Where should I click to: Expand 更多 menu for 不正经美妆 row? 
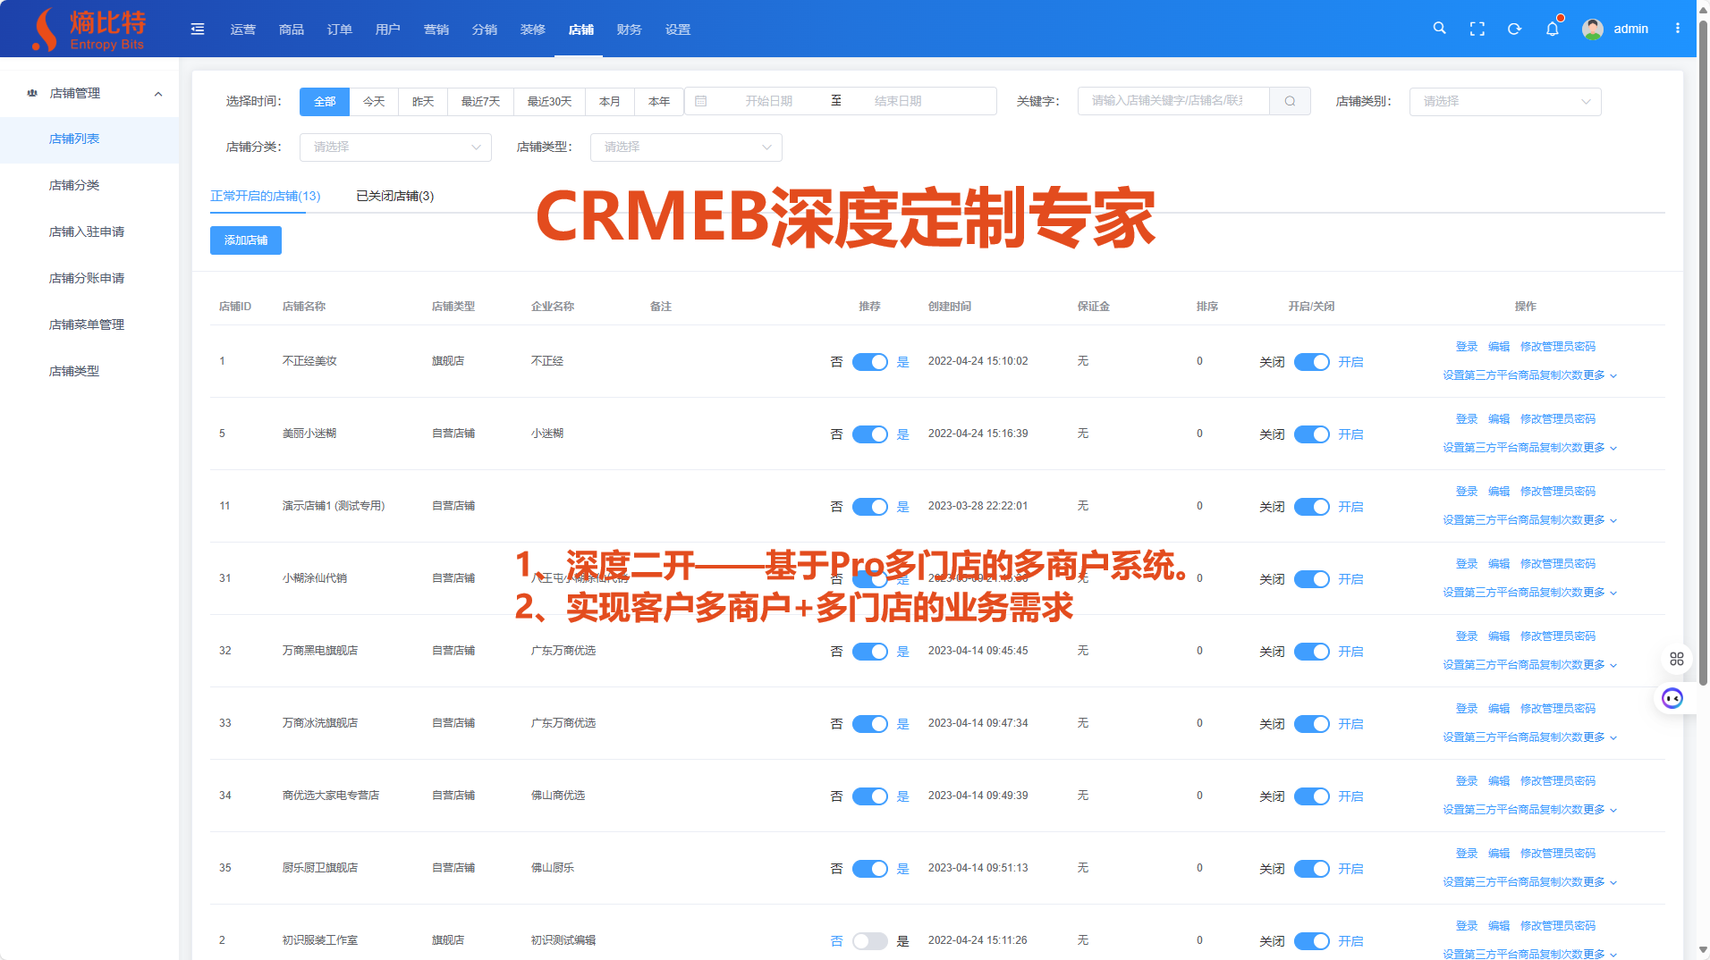1600,375
